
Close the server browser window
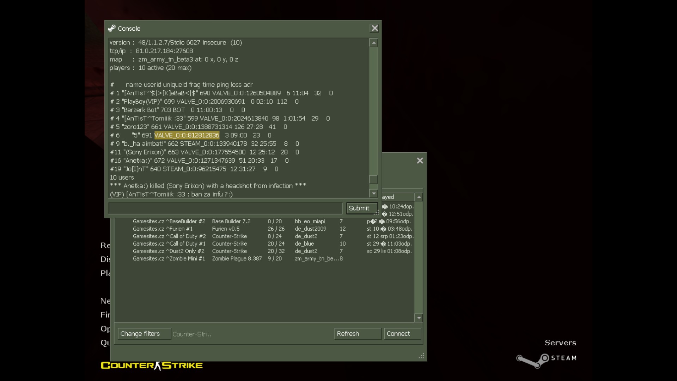coord(420,161)
